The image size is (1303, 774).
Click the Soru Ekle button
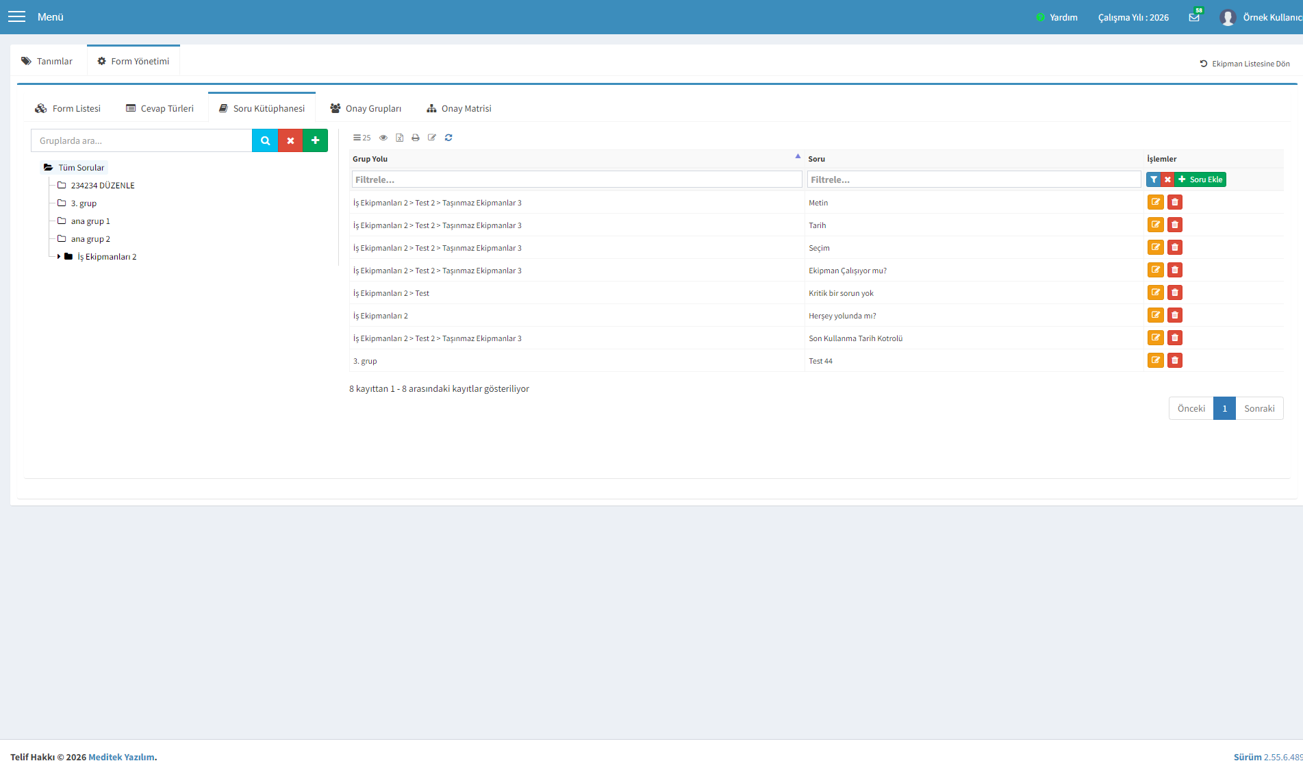click(1200, 179)
